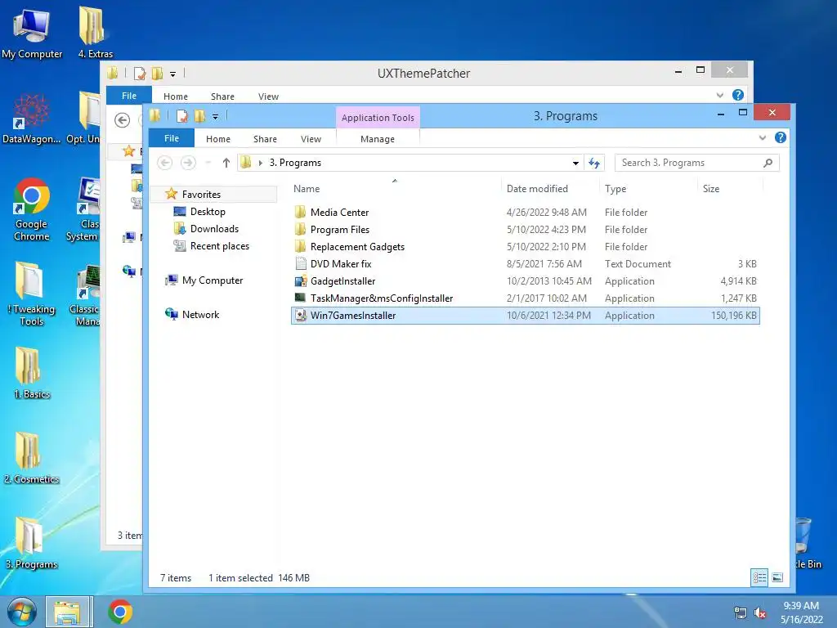Open the Home tab in UXThemePatcher window
837x628 pixels.
pos(176,96)
